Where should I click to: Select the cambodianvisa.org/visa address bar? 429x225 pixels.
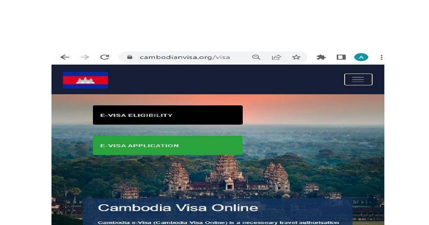point(213,57)
